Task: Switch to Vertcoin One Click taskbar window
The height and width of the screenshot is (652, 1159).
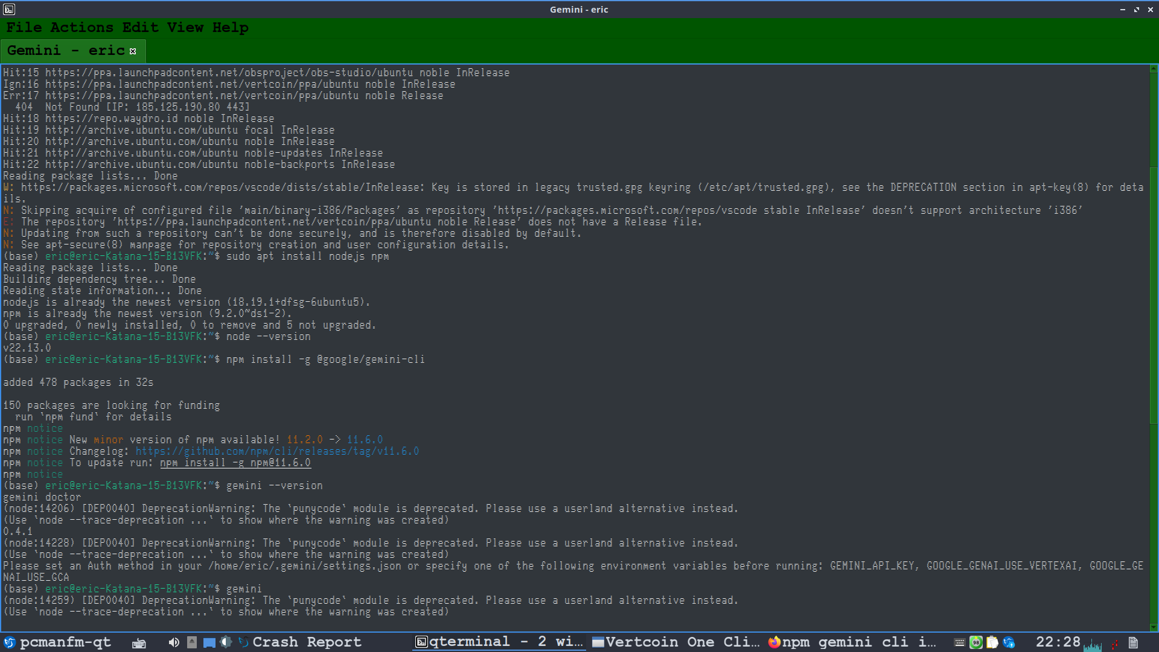Action: coord(675,642)
